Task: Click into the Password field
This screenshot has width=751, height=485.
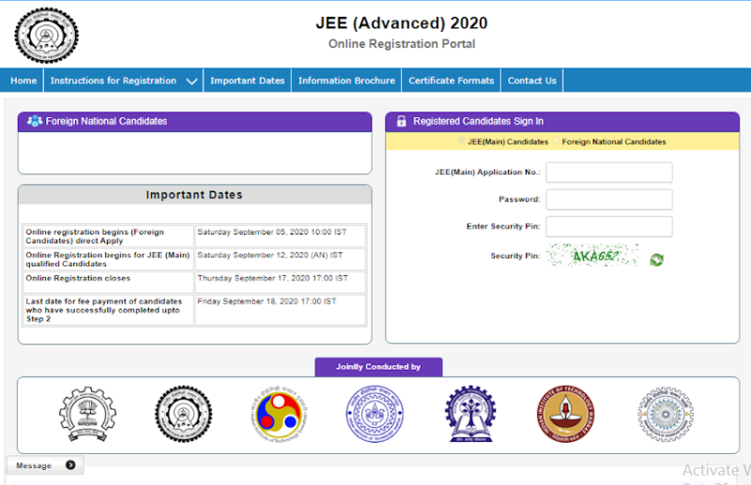Action: pos(609,200)
